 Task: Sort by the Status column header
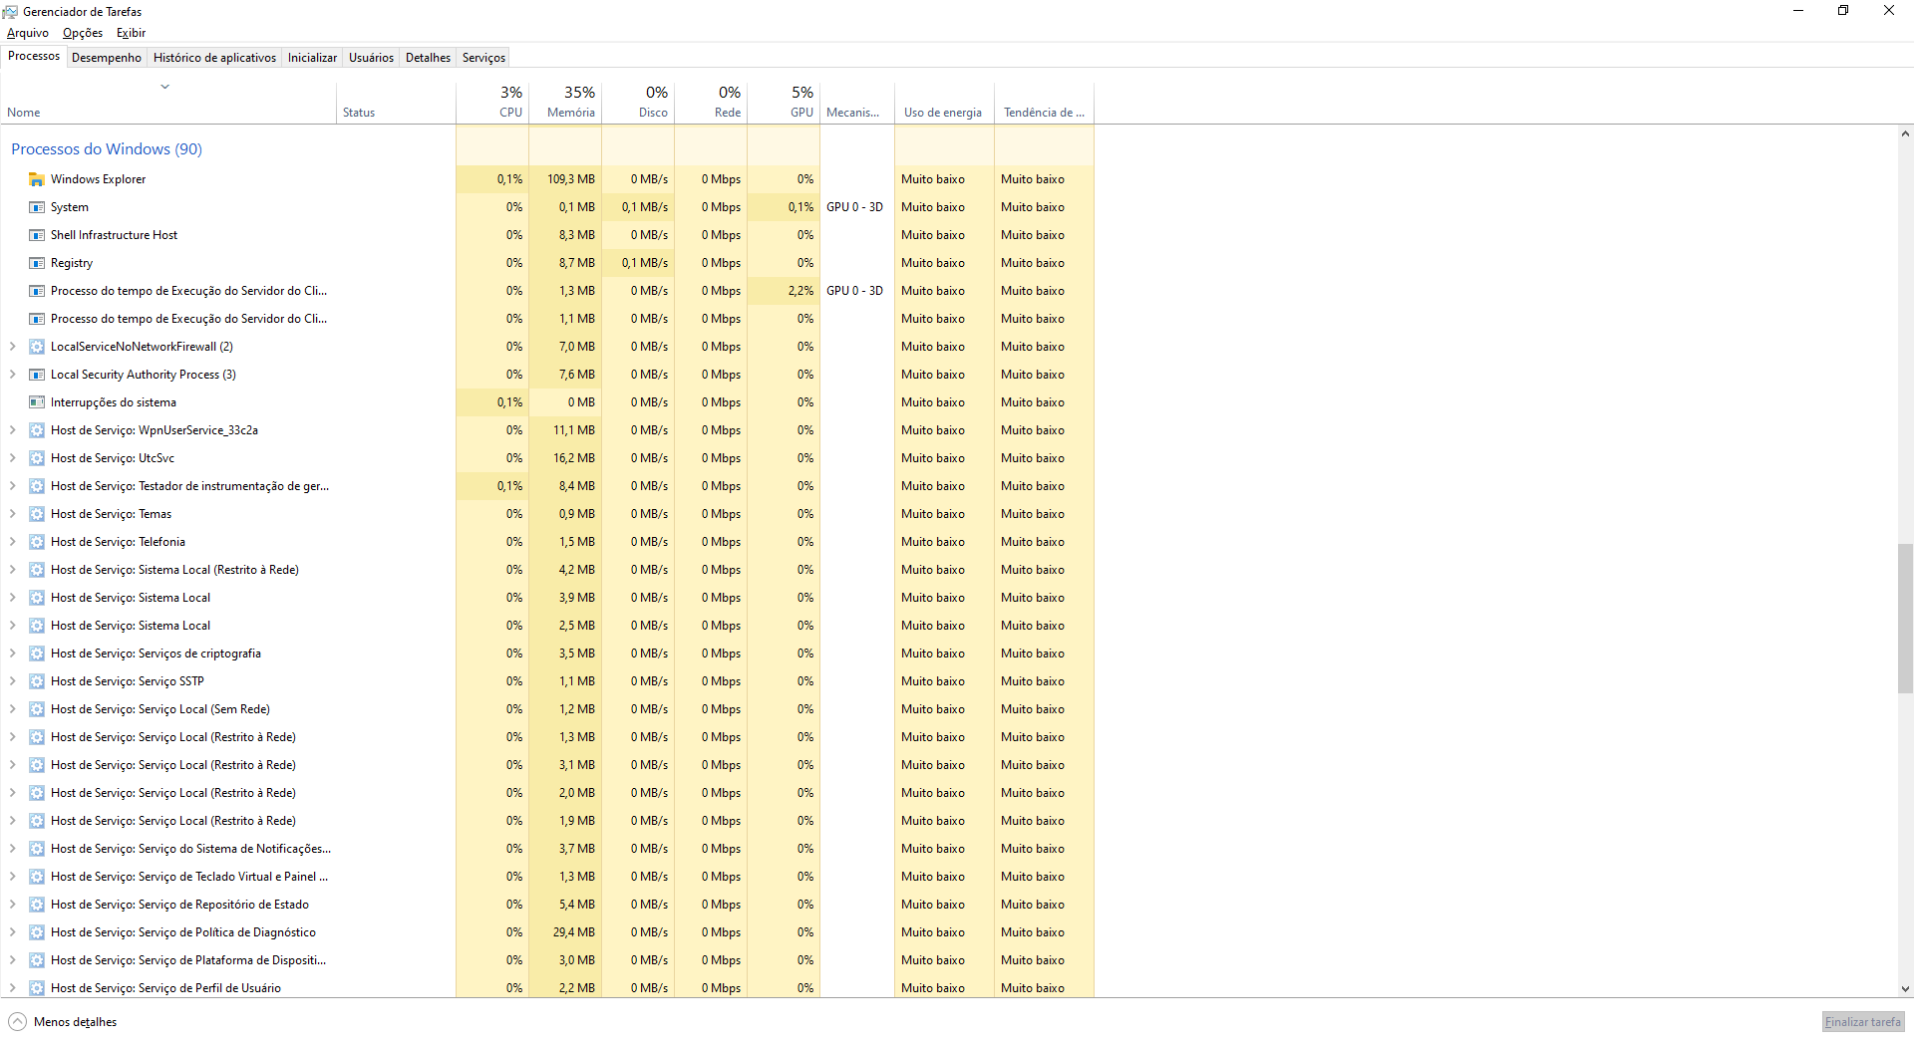pyautogui.click(x=396, y=102)
